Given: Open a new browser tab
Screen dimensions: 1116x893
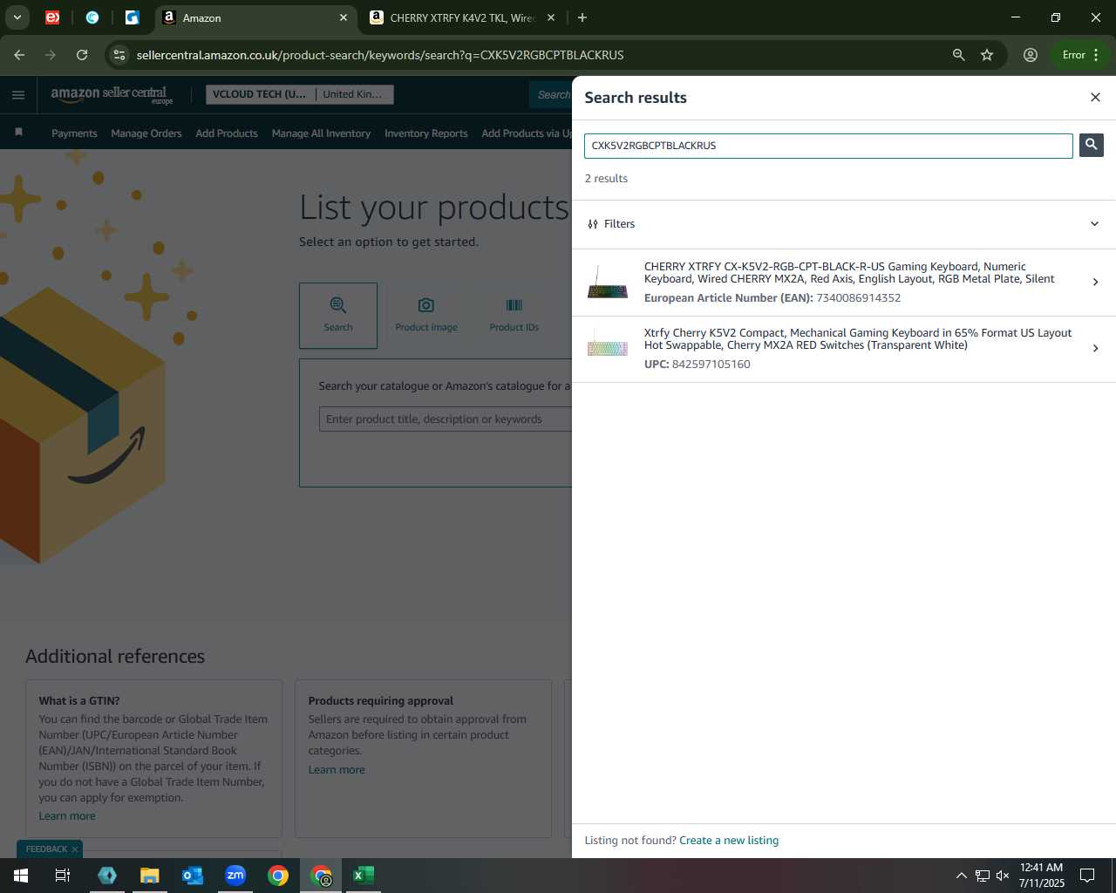Looking at the screenshot, I should point(582,17).
